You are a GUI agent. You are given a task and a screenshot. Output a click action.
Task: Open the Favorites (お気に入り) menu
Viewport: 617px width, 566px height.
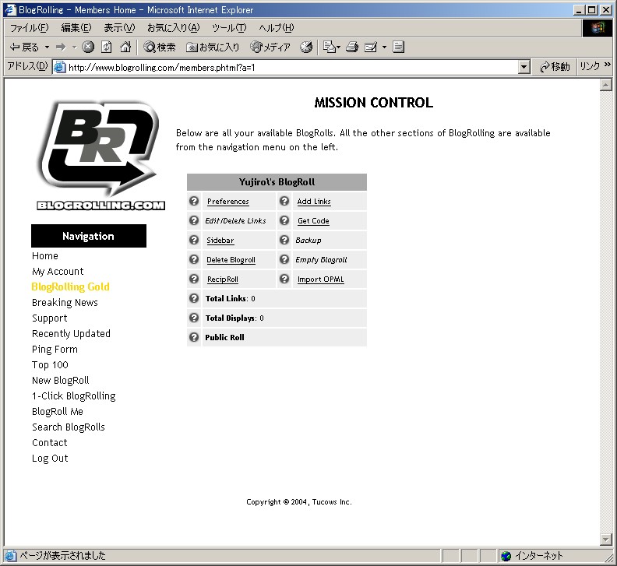tap(174, 28)
